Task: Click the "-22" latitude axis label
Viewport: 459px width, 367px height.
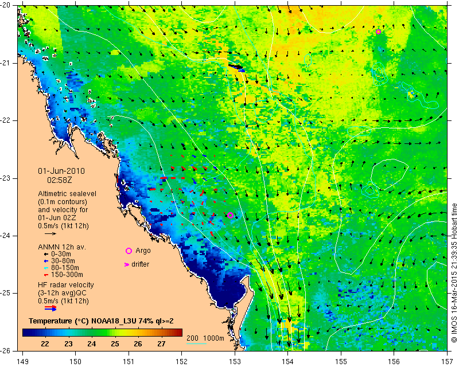Action: (x=6, y=120)
